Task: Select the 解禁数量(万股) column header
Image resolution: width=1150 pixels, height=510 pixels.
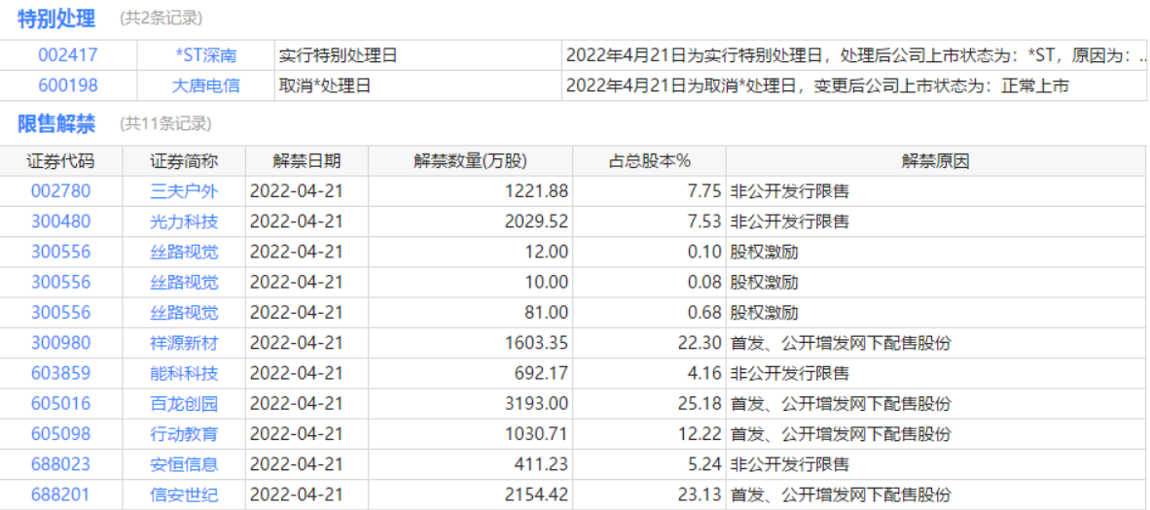Action: tap(470, 161)
